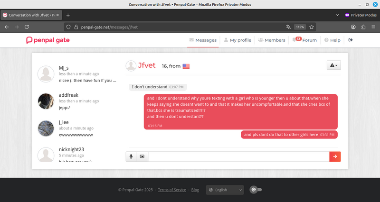The height and width of the screenshot is (202, 380).
Task: Open the Terms of Service link
Action: click(172, 190)
